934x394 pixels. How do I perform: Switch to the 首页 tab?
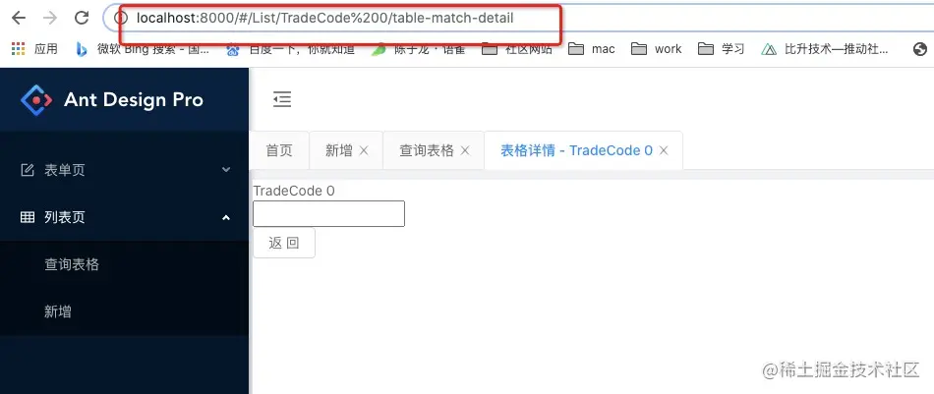(x=279, y=150)
